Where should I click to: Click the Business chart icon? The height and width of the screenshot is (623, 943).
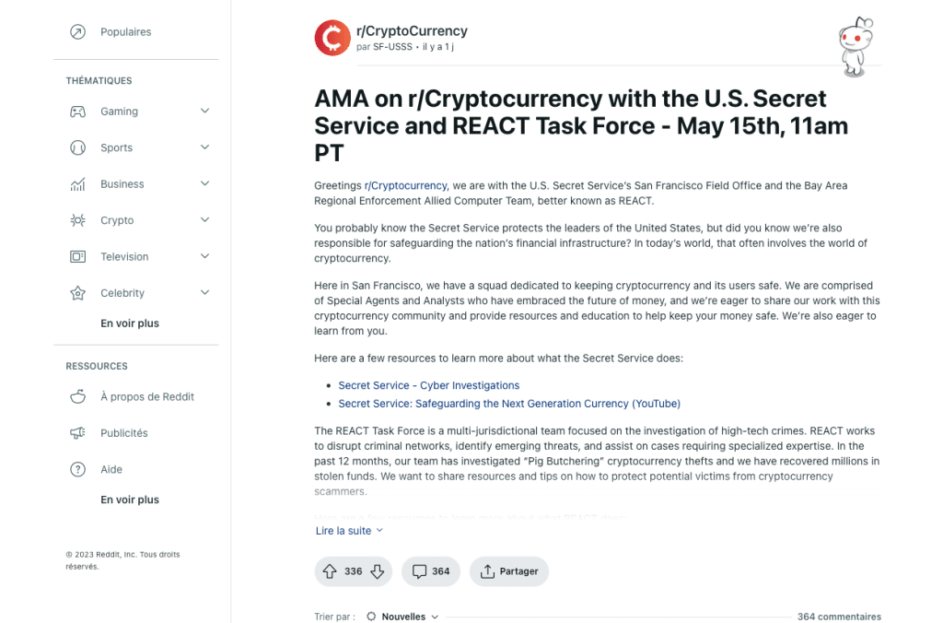click(x=77, y=184)
